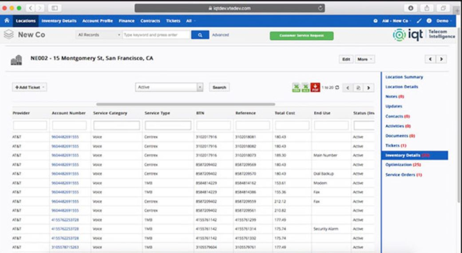
Task: Click the info icon beside Demo
Action: [429, 21]
